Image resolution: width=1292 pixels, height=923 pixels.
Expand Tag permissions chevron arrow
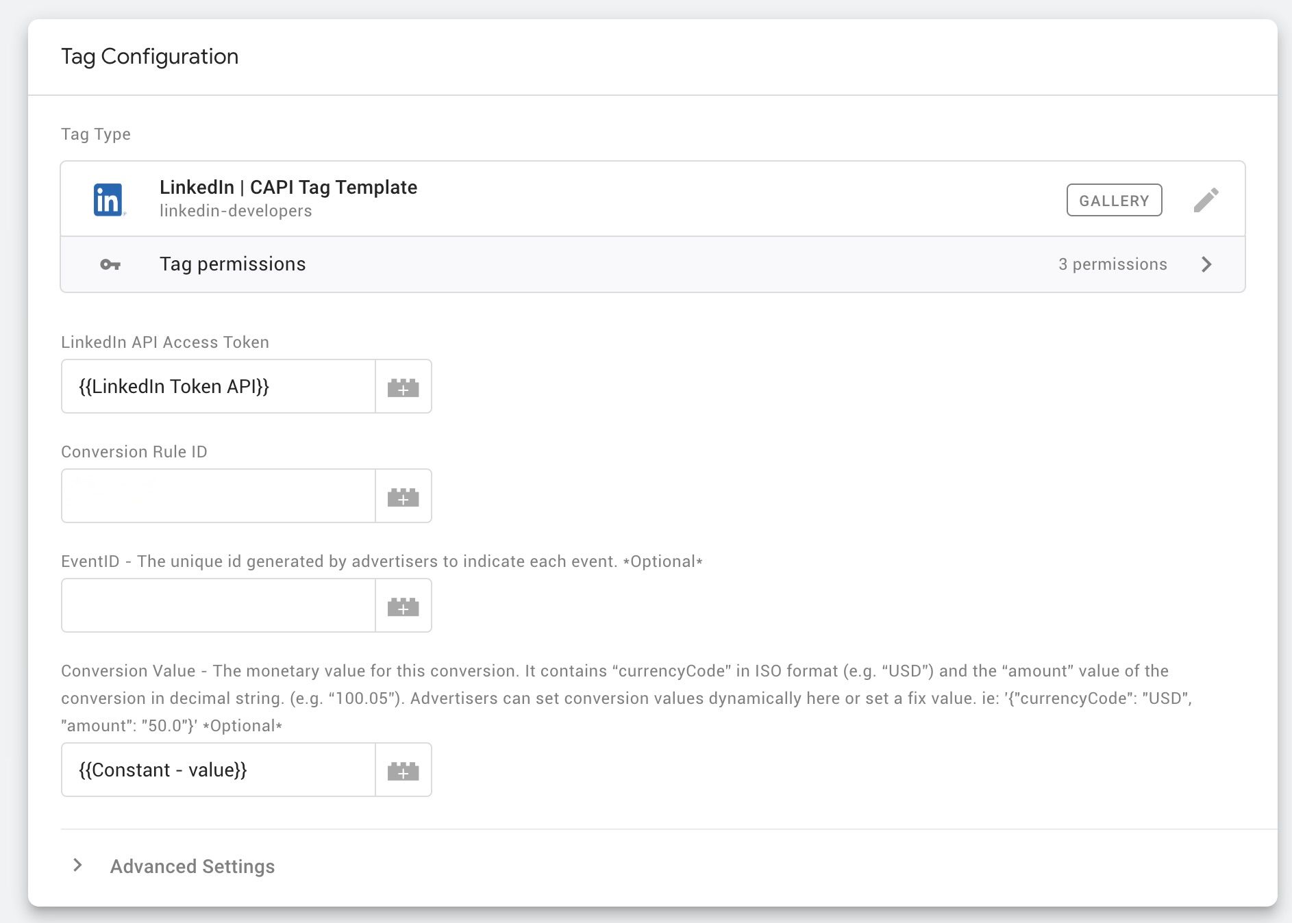tap(1206, 264)
